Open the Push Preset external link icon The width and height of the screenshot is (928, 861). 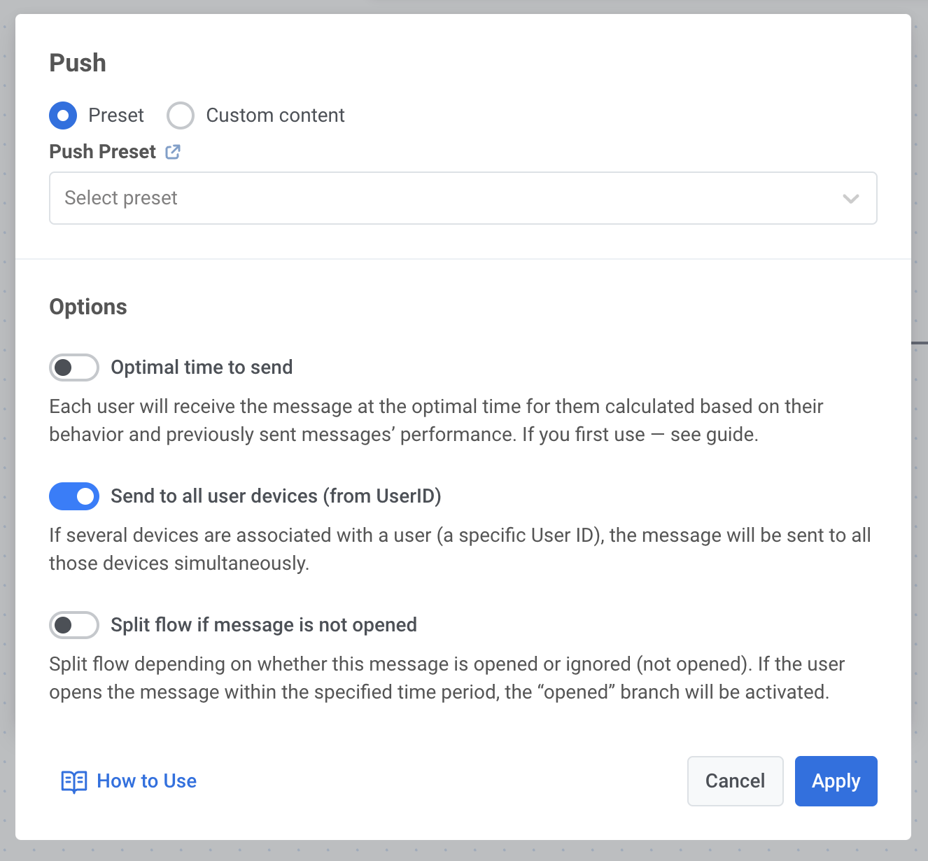(173, 152)
